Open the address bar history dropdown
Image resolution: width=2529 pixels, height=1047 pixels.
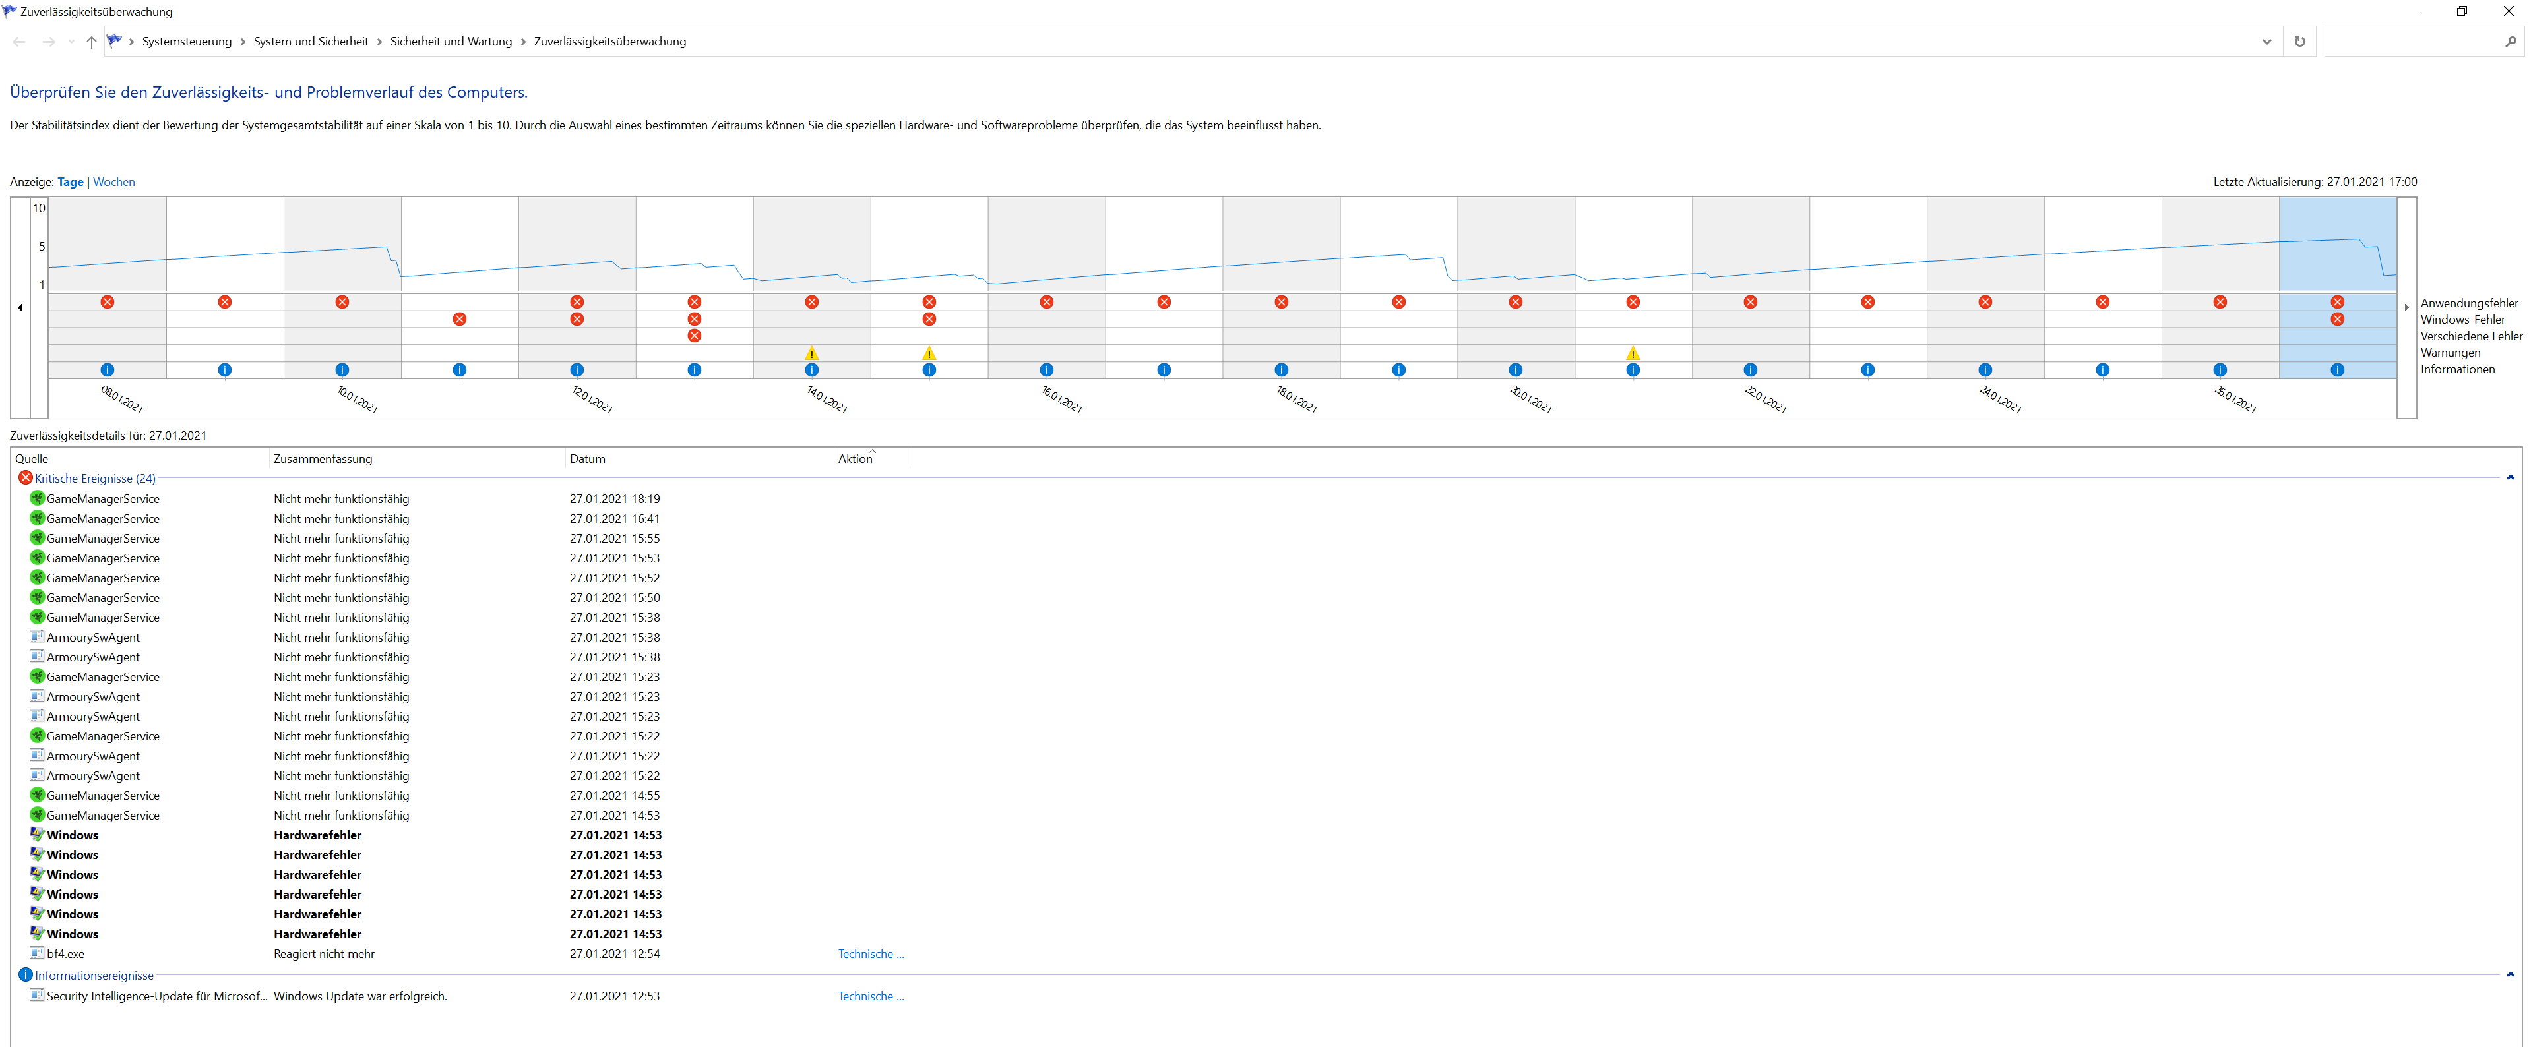tap(2266, 42)
